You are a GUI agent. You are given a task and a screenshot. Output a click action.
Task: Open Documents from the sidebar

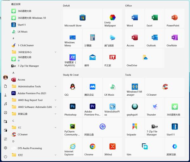coord(5,86)
